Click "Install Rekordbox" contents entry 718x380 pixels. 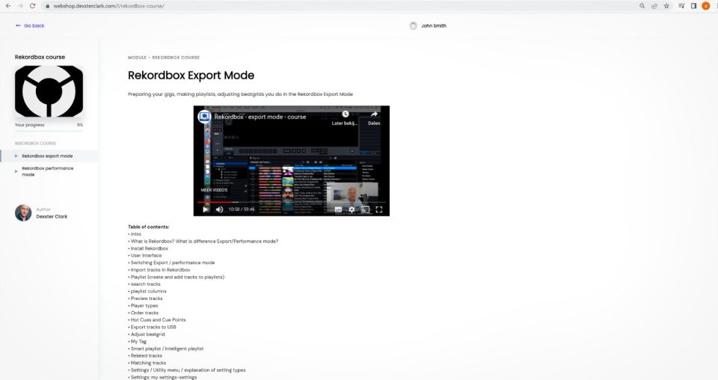pyautogui.click(x=150, y=248)
